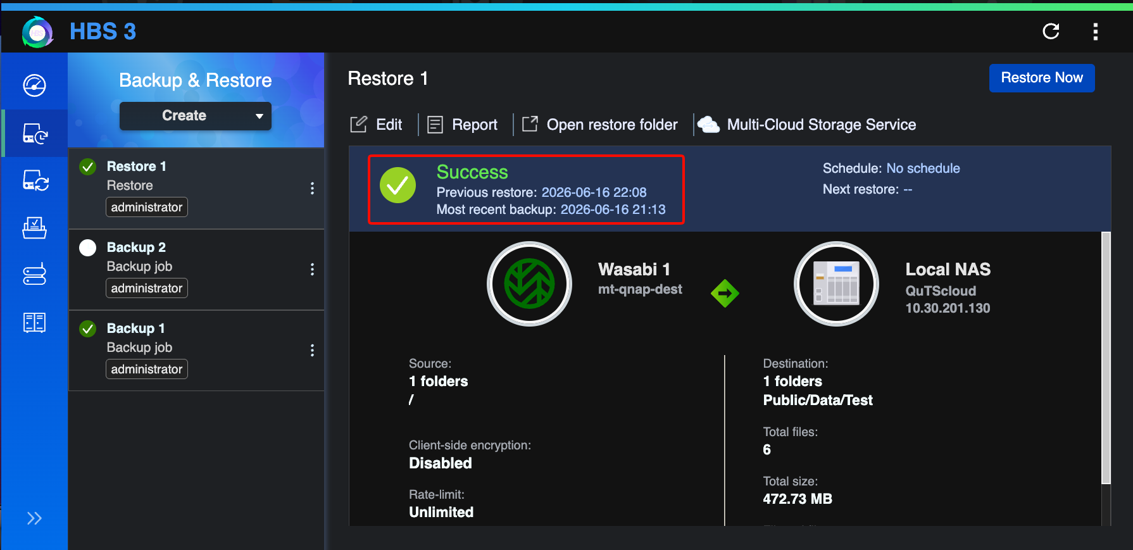Screen dimensions: 1133x550
Task: Click the QuTScloud label under Local NAS
Action: [x=941, y=291]
